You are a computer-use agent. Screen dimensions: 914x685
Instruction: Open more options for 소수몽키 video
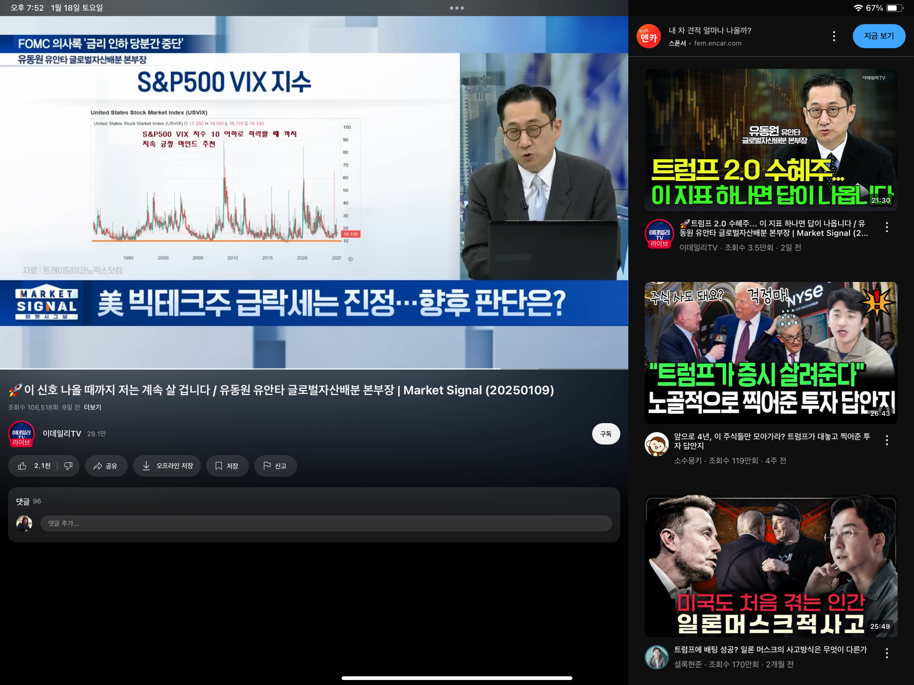[x=887, y=440]
